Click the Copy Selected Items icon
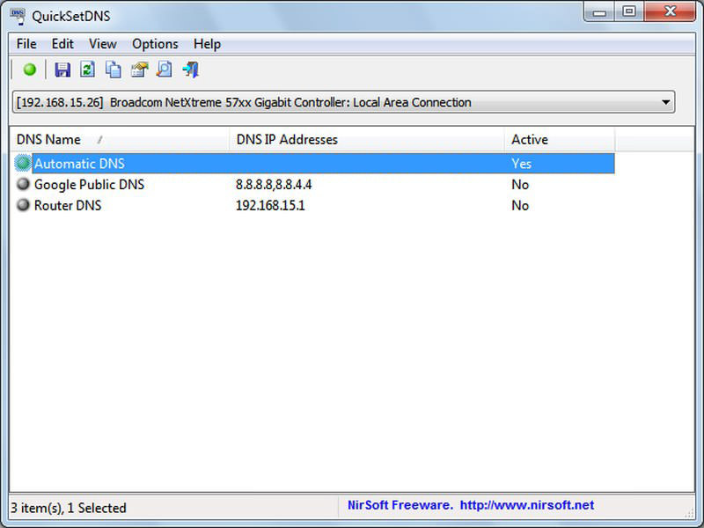The width and height of the screenshot is (704, 528). (x=114, y=70)
